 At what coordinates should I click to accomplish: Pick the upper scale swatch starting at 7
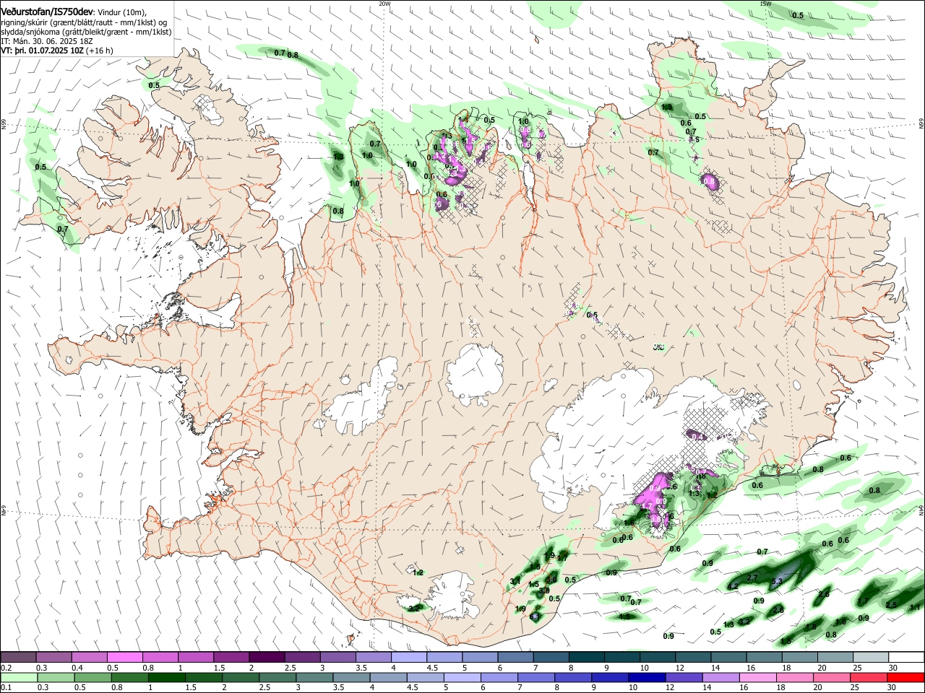[550, 657]
